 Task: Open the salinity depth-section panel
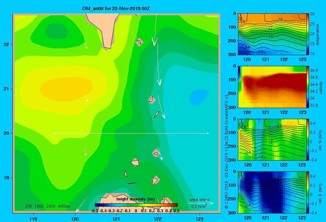pos(272,87)
